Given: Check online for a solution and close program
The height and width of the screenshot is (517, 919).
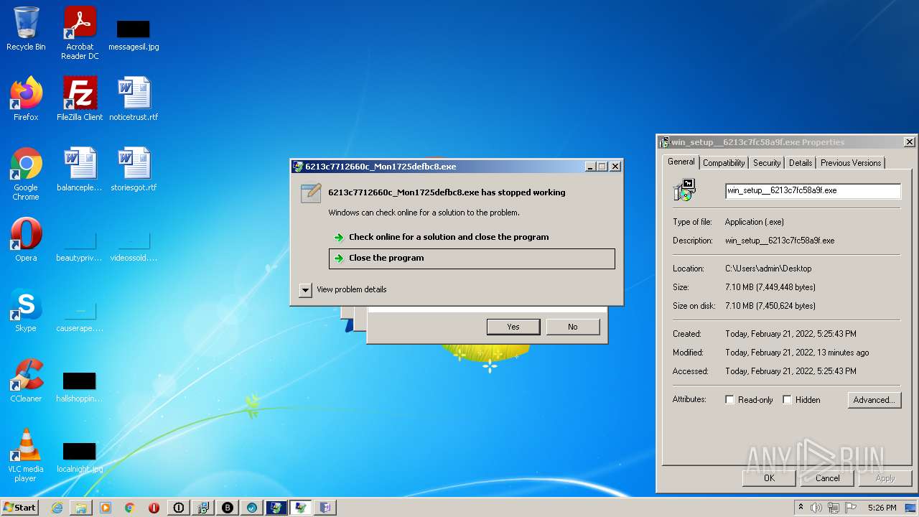Looking at the screenshot, I should (472, 237).
